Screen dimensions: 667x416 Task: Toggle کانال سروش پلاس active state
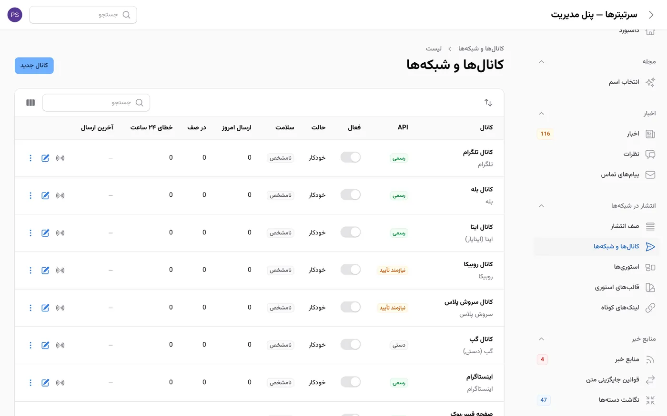[351, 307]
